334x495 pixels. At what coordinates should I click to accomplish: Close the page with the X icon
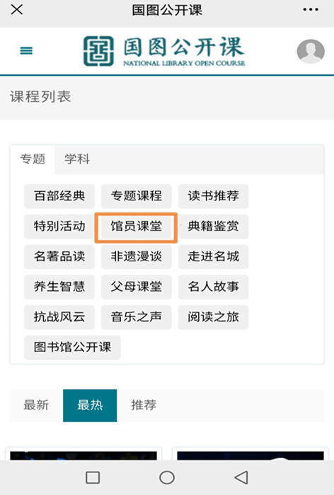[17, 9]
